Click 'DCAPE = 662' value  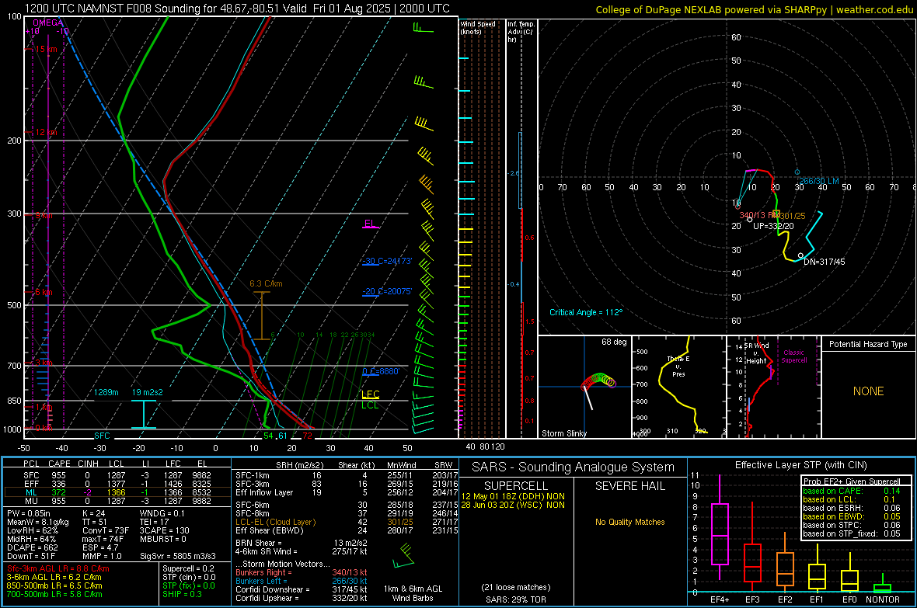32,547
